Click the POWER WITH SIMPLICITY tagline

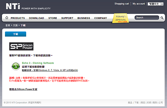[36, 9]
